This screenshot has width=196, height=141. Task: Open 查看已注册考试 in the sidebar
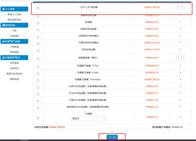coord(15,74)
